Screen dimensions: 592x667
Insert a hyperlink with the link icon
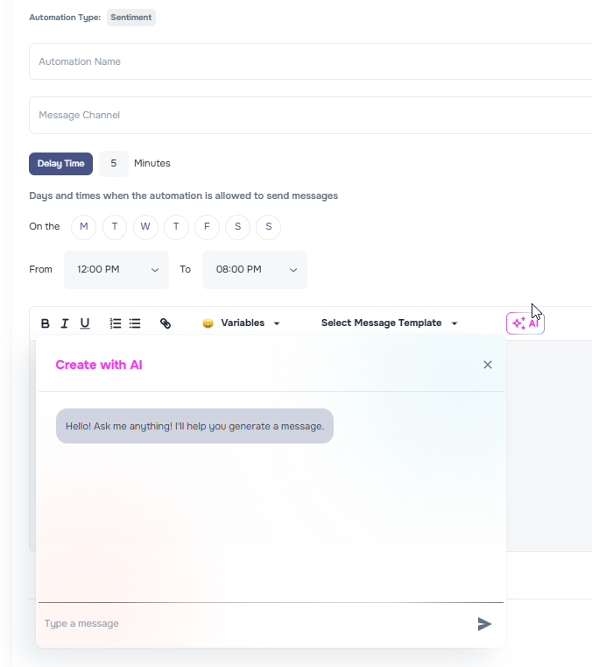166,323
